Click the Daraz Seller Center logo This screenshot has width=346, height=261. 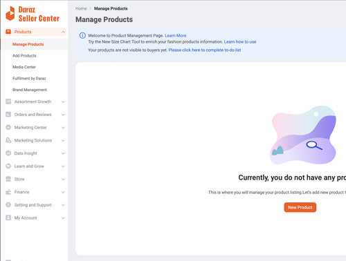[33, 14]
